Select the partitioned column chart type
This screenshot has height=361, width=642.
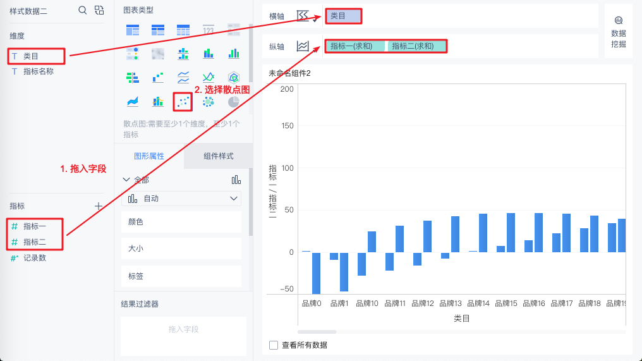pyautogui.click(x=183, y=54)
